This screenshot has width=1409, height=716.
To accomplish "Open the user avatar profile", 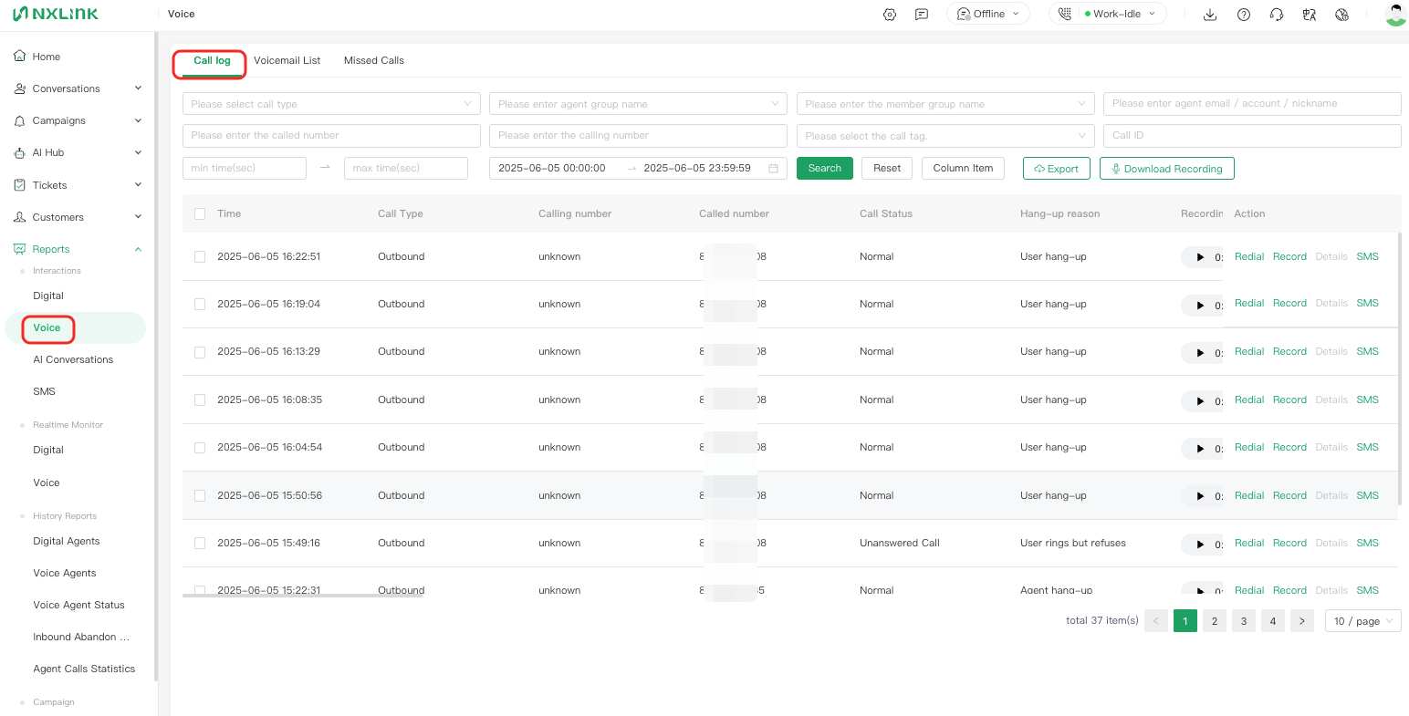I will 1395,14.
